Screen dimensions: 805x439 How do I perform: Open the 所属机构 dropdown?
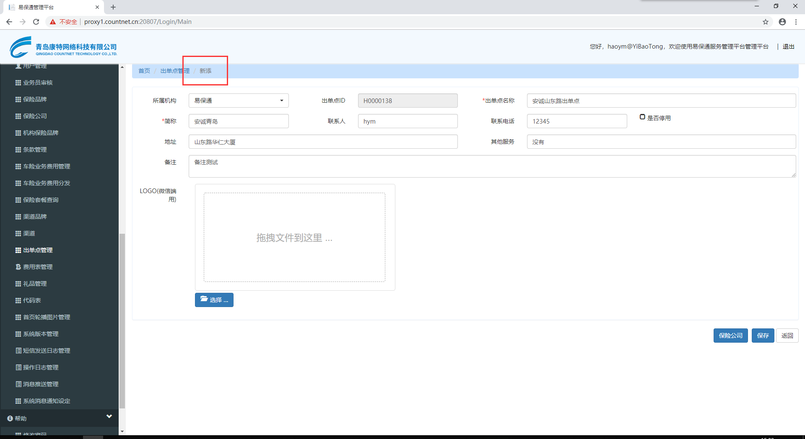239,101
